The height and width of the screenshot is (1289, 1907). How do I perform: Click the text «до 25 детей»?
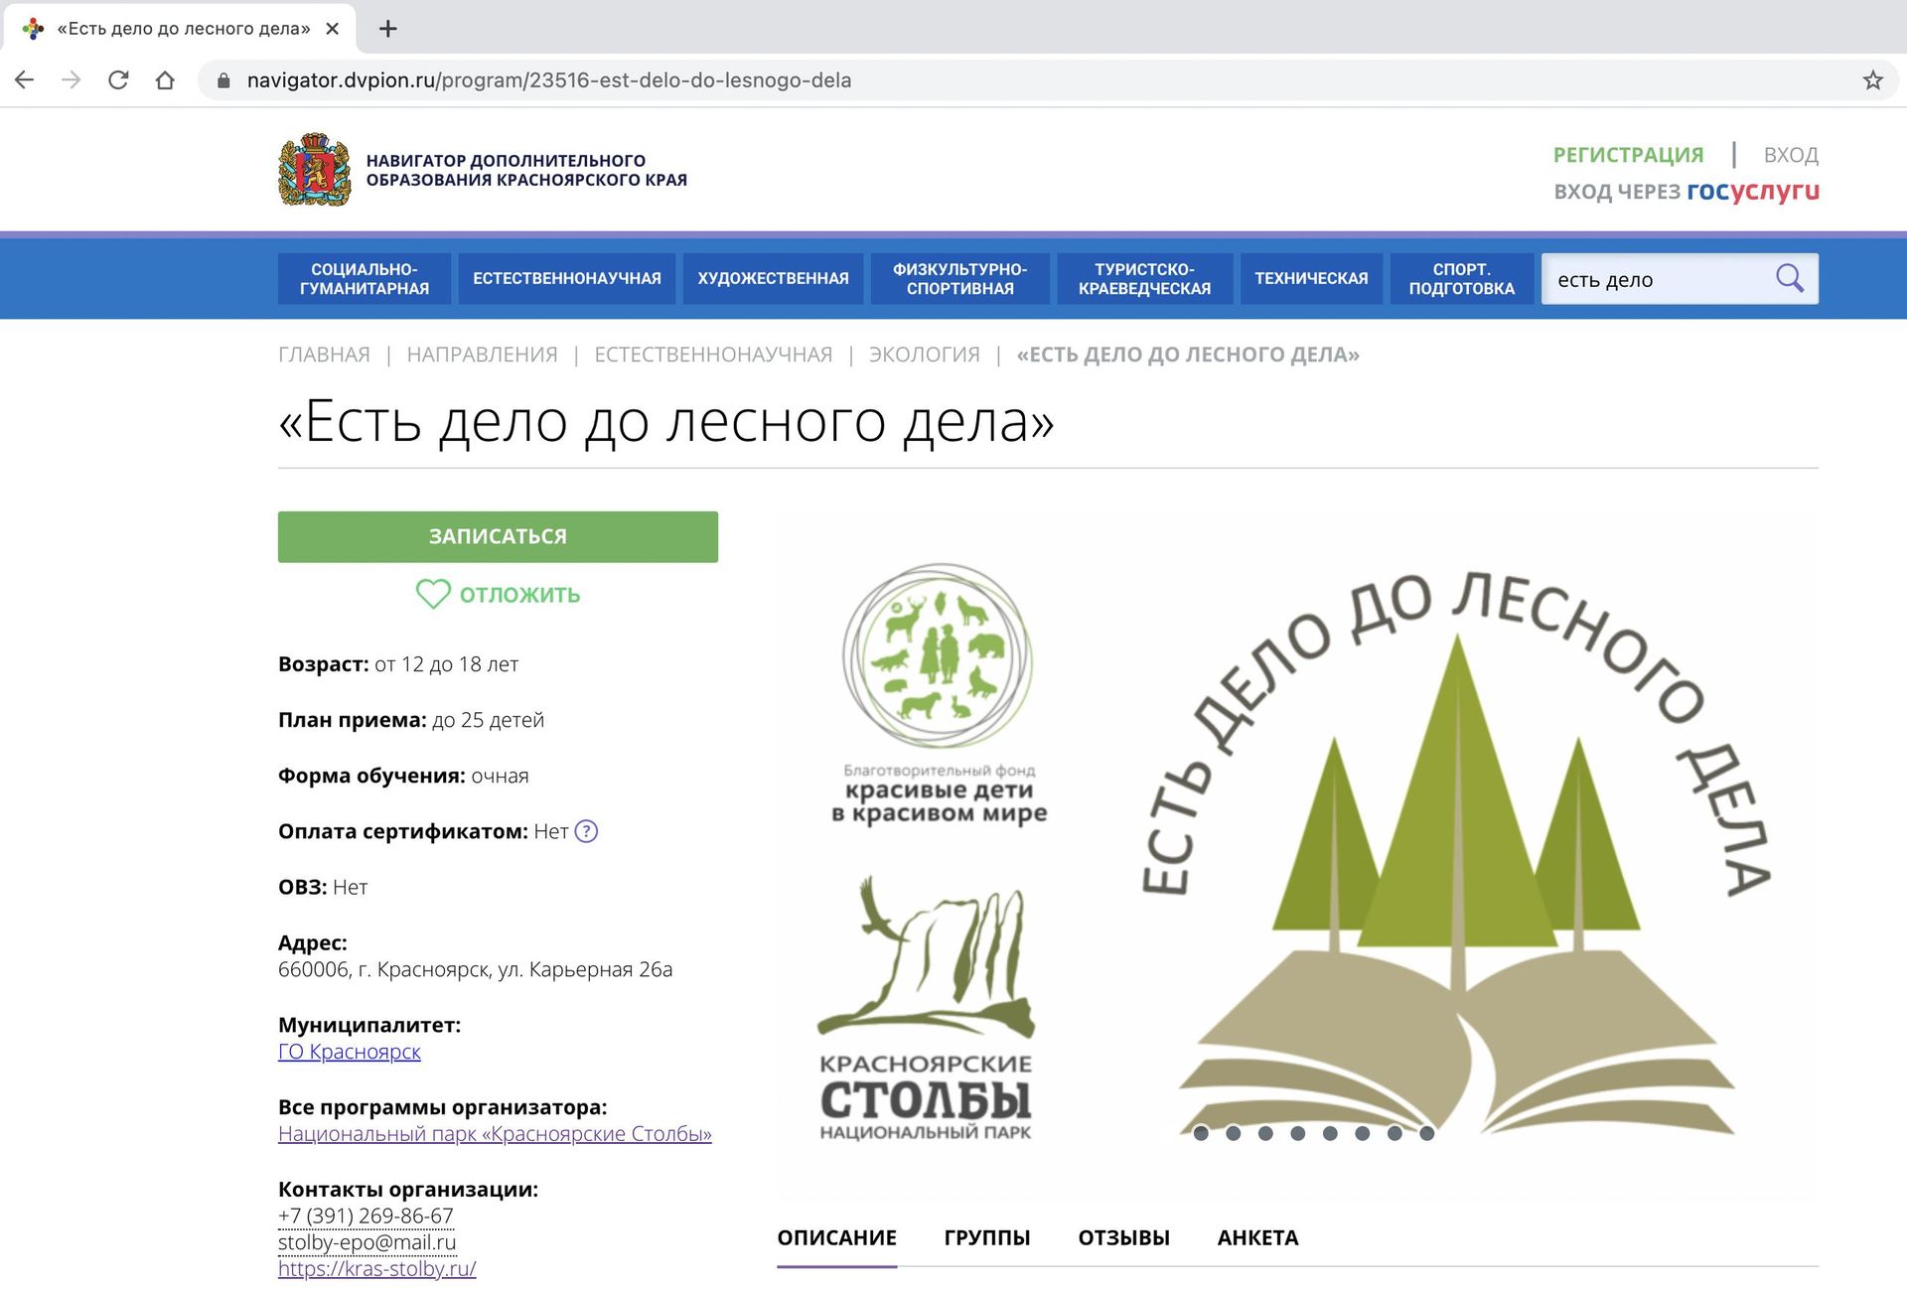(x=488, y=720)
